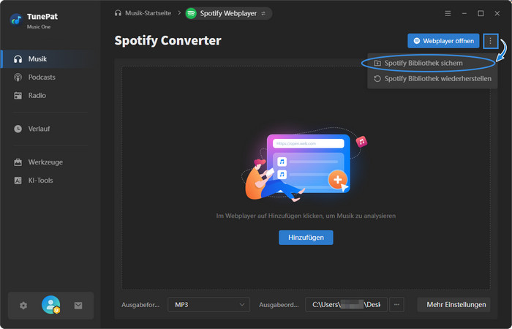
Task: Close the TunePat window
Action: pyautogui.click(x=497, y=13)
